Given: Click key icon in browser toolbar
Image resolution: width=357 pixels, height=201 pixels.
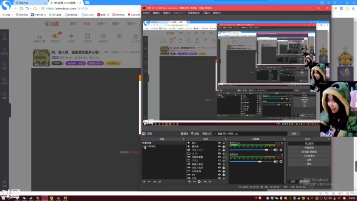Looking at the screenshot, I should 336,8.
